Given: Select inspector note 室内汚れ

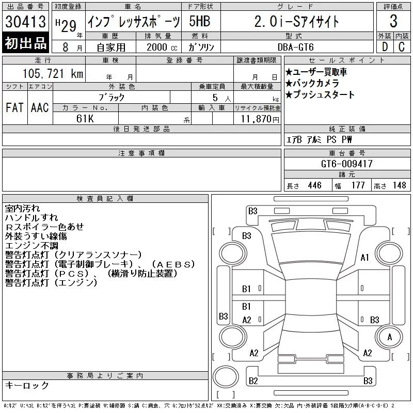Looking at the screenshot, I should pos(22,209).
